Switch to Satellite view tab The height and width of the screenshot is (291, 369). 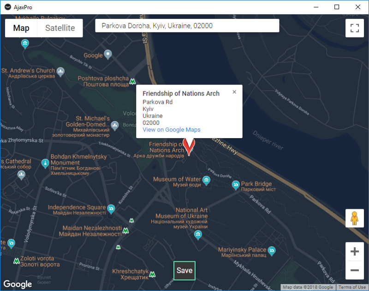[x=60, y=28]
